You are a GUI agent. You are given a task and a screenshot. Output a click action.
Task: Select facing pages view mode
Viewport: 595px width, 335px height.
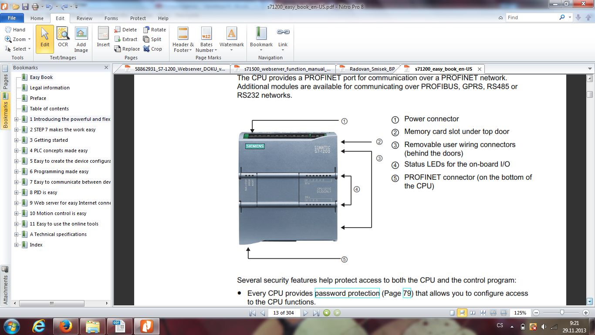473,313
